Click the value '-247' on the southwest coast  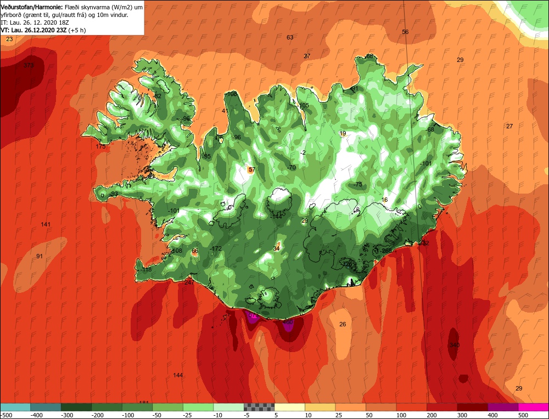coord(188,282)
